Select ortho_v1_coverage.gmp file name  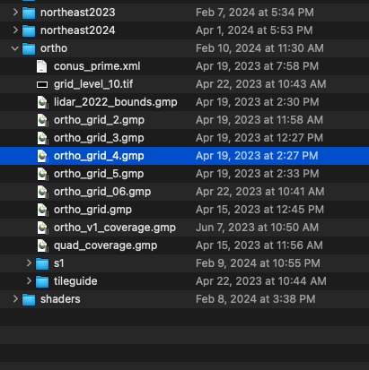(115, 228)
